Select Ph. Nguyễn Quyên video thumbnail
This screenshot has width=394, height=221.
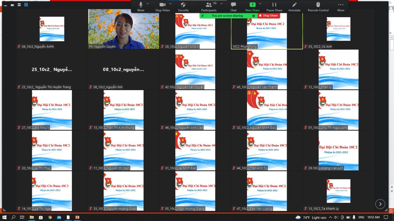click(x=124, y=29)
